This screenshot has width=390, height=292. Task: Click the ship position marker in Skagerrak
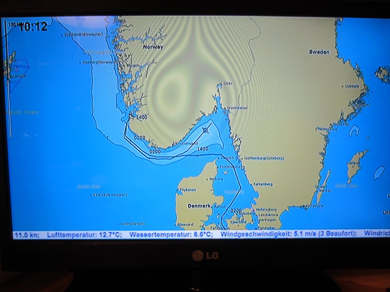pos(206,130)
